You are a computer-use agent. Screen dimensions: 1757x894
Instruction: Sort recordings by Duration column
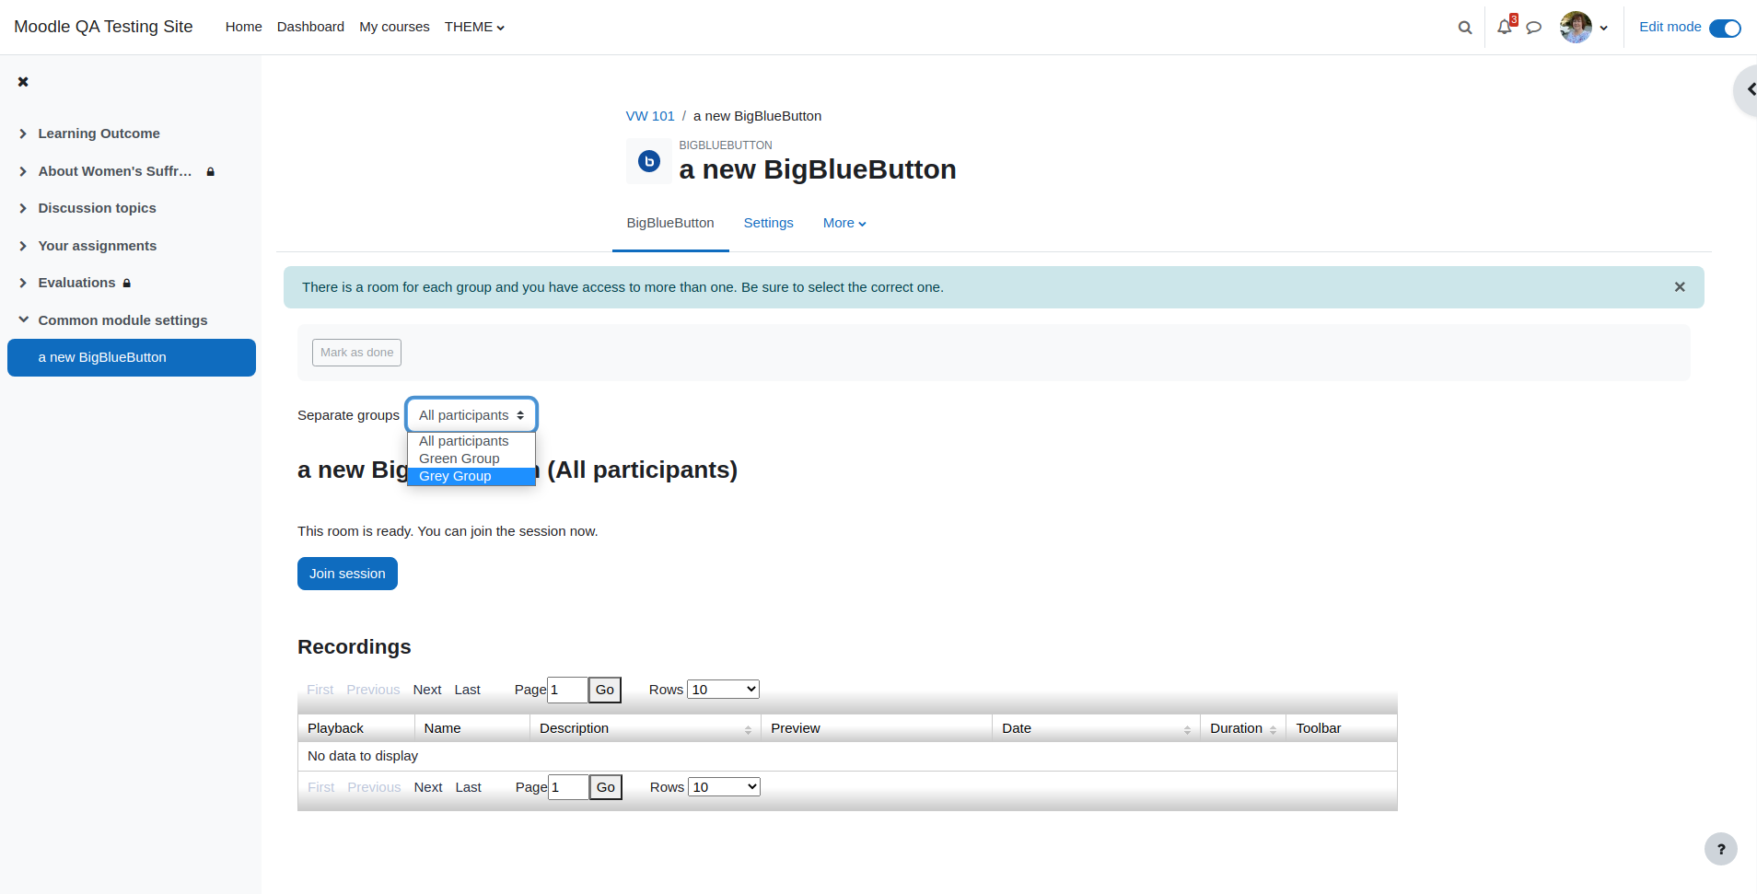click(x=1243, y=728)
